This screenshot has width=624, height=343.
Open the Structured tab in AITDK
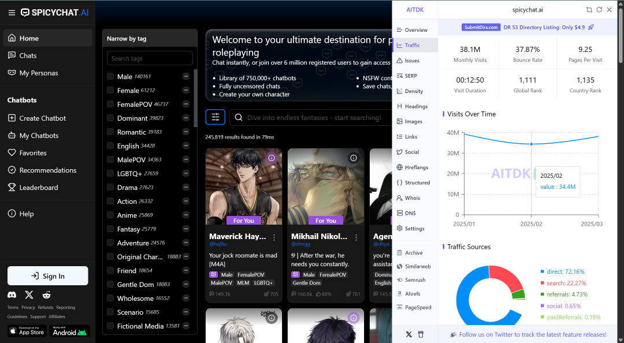pyautogui.click(x=415, y=182)
